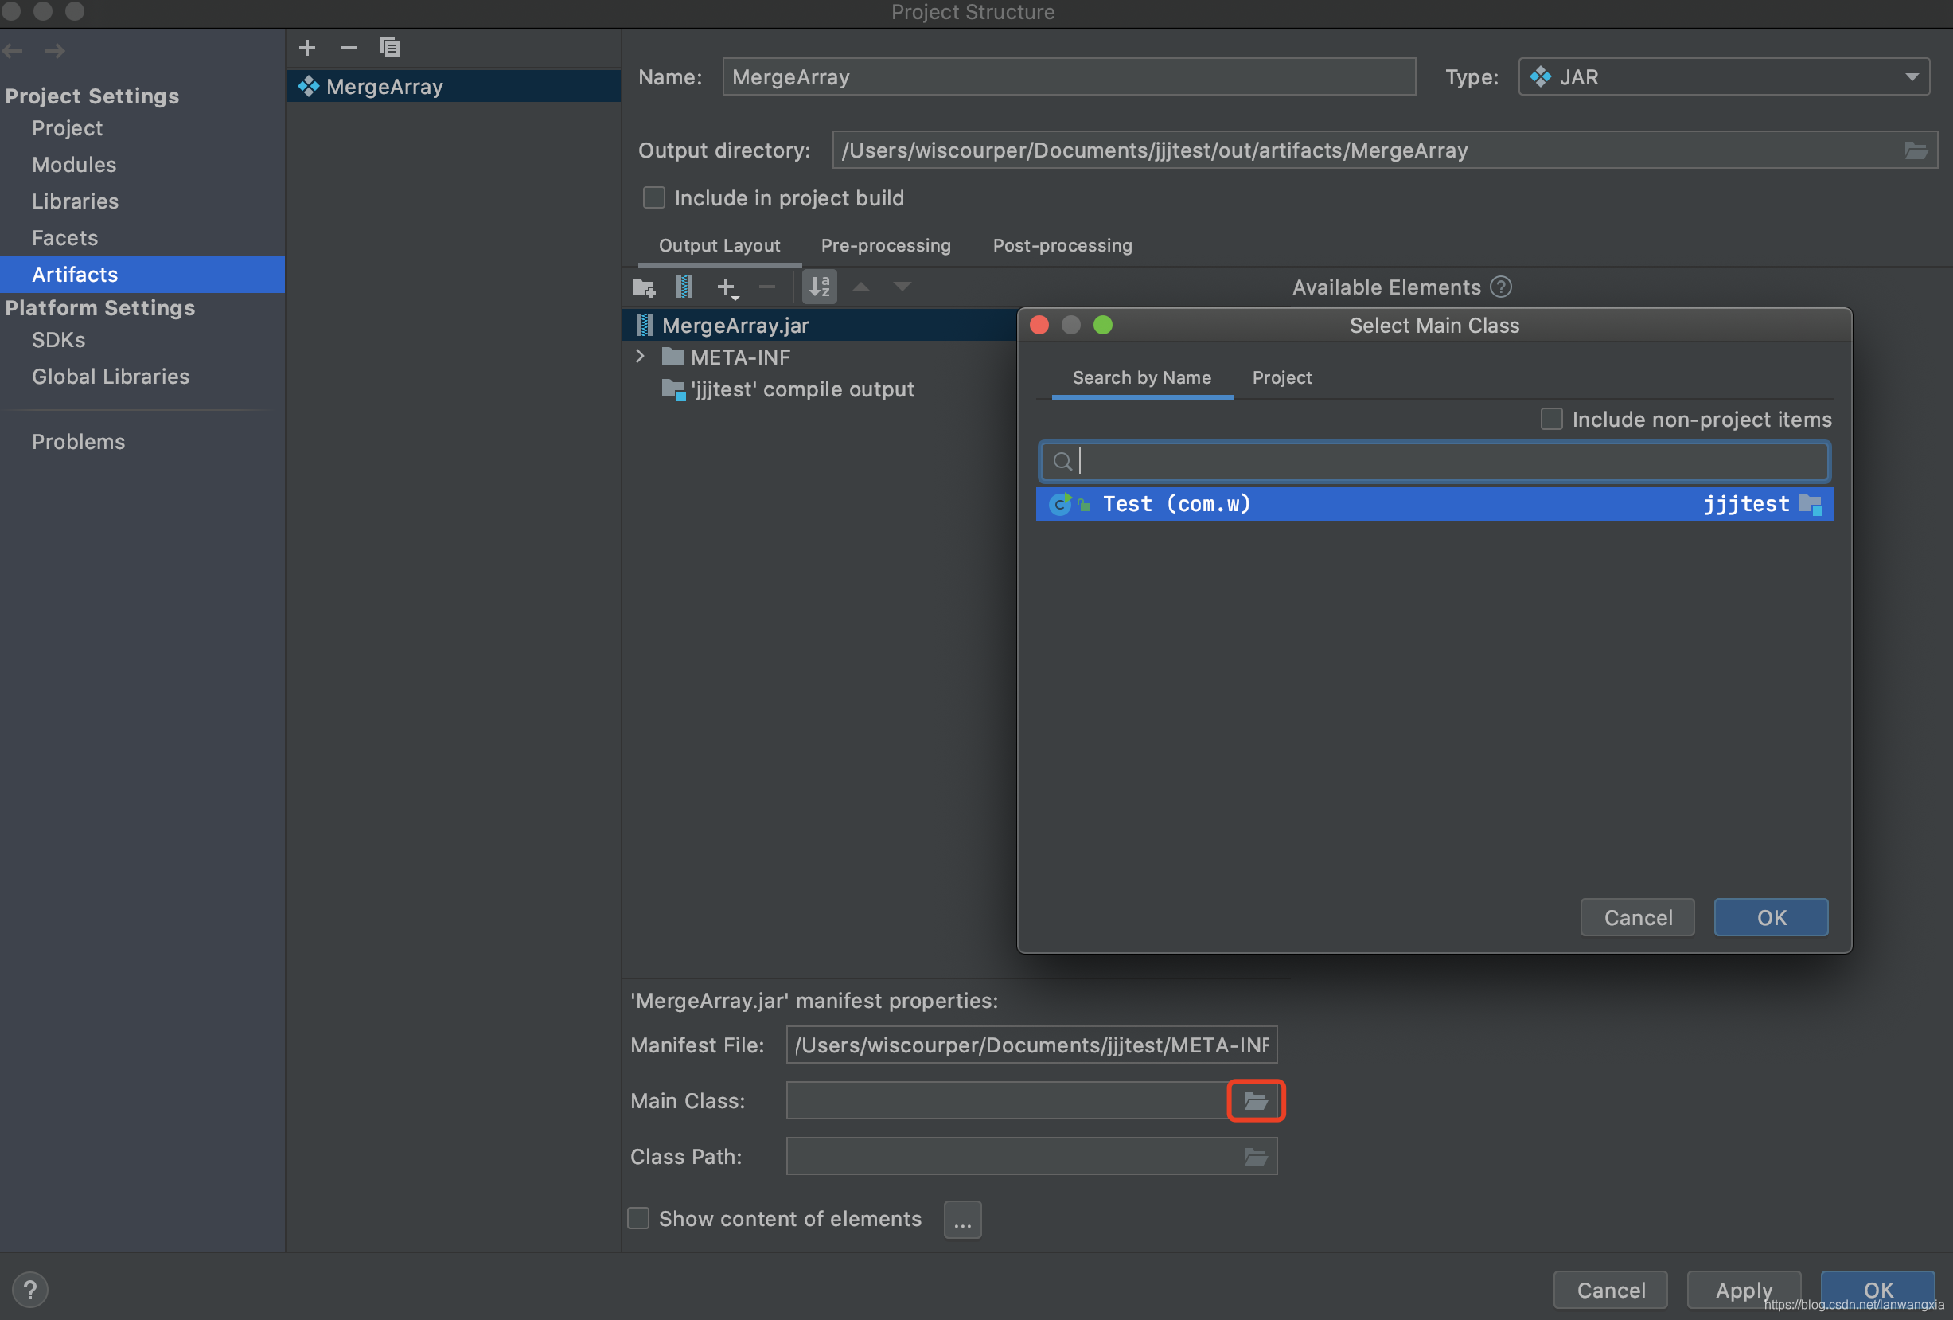Click the Main Class browse folder icon
1953x1320 pixels.
1256,1101
